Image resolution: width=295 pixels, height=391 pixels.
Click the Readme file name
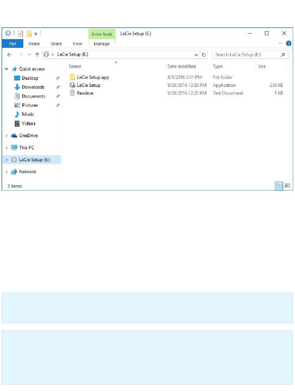tap(85, 93)
